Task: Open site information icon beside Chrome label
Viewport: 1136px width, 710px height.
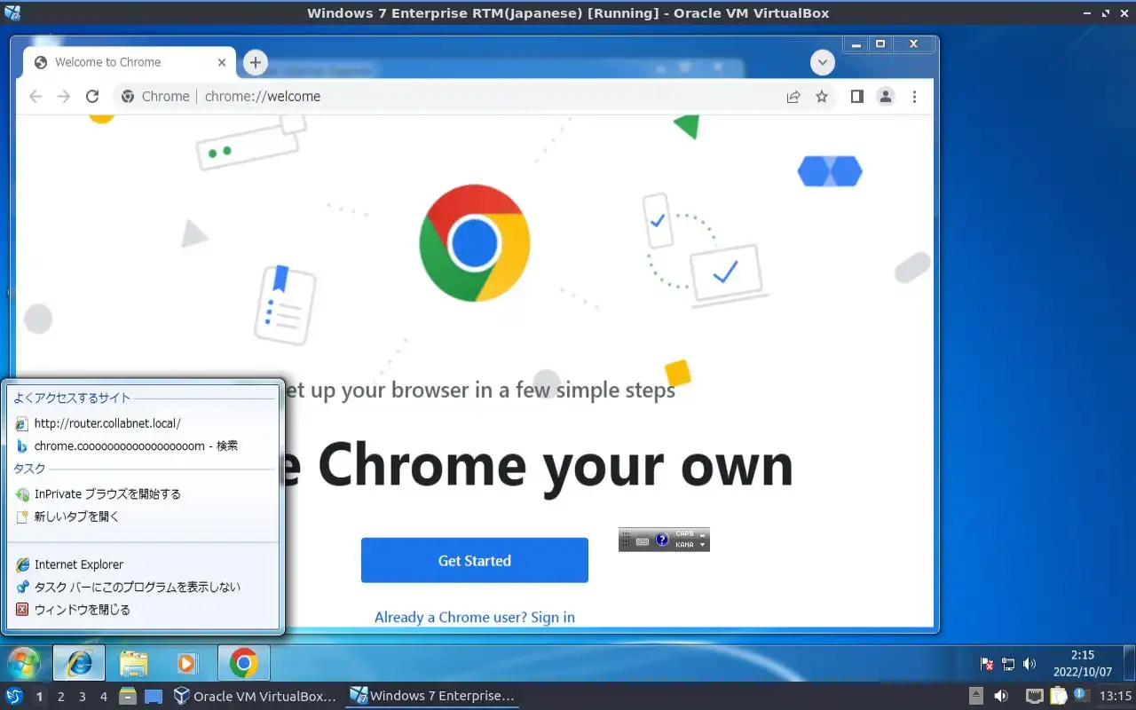Action: 128,97
